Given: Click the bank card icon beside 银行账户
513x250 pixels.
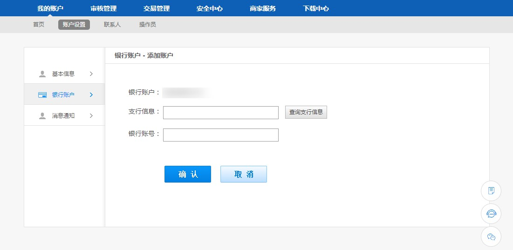Looking at the screenshot, I should [x=42, y=95].
